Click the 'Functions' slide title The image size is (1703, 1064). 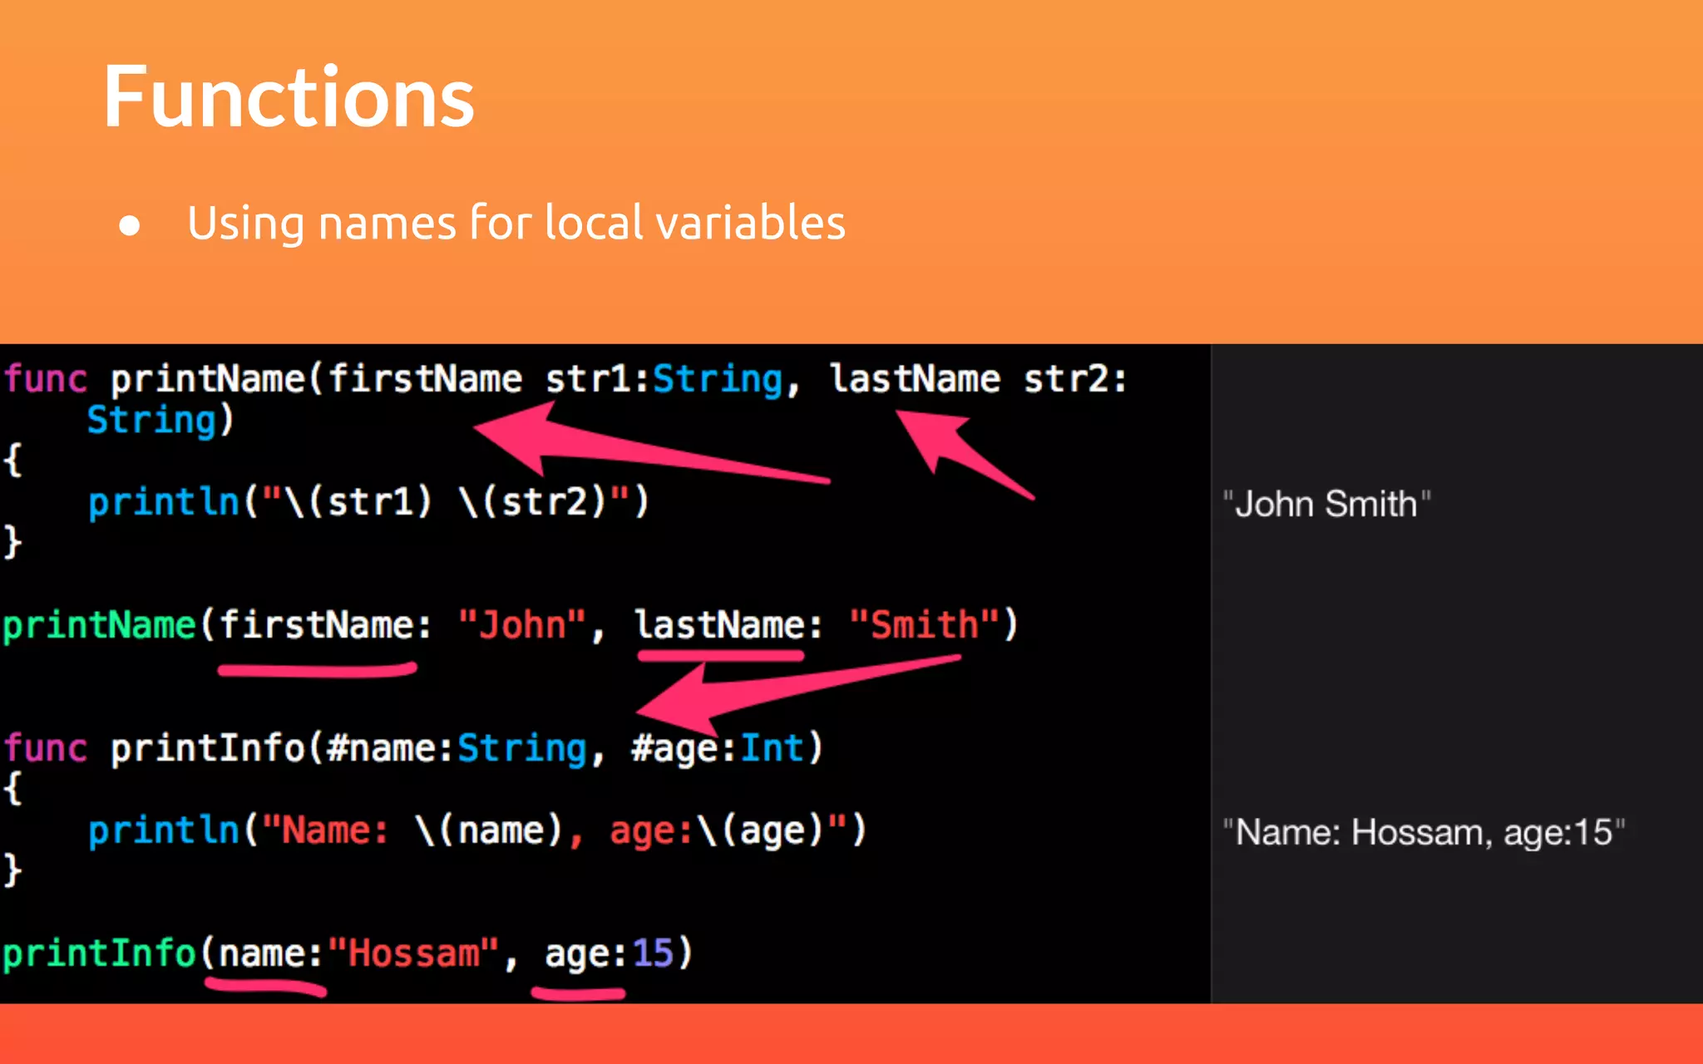click(x=289, y=97)
